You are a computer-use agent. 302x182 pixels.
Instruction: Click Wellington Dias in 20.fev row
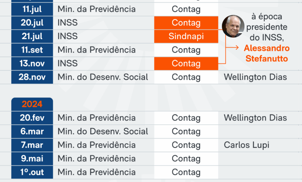pos(256,118)
